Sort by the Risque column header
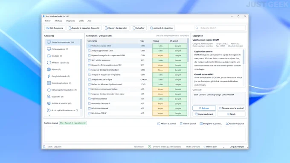Screen dimensions: 290x163 (x=160, y=41)
